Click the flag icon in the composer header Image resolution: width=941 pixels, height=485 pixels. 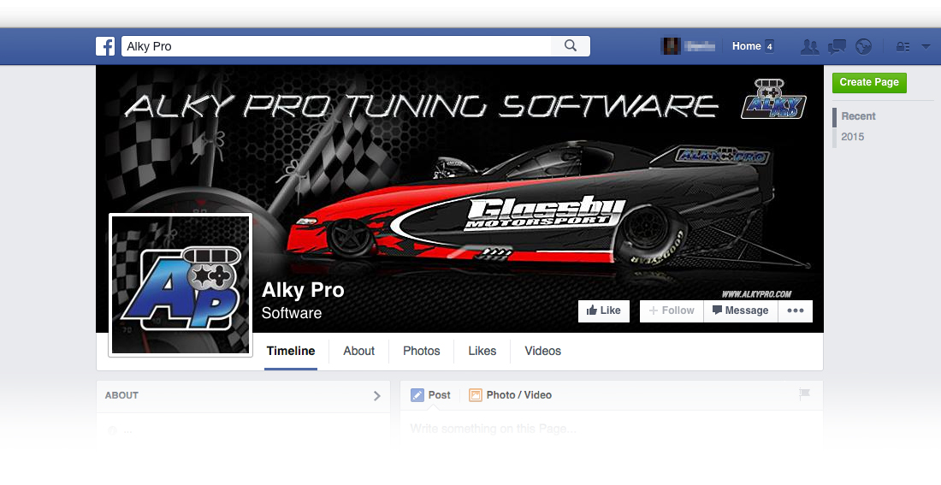point(805,394)
